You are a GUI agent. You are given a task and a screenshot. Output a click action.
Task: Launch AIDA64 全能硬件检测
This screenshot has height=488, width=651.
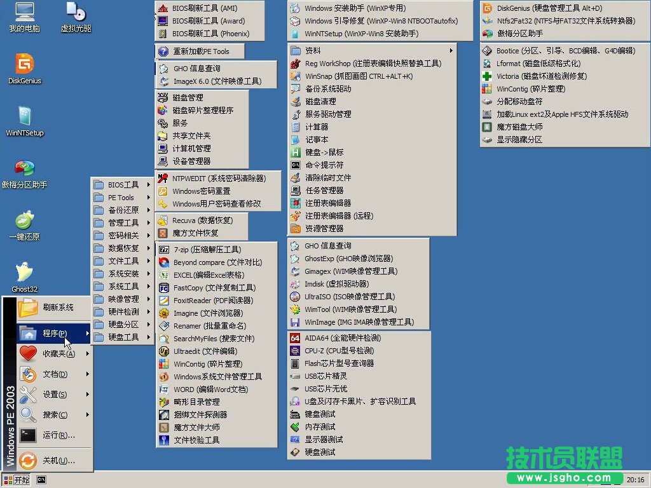coord(343,338)
